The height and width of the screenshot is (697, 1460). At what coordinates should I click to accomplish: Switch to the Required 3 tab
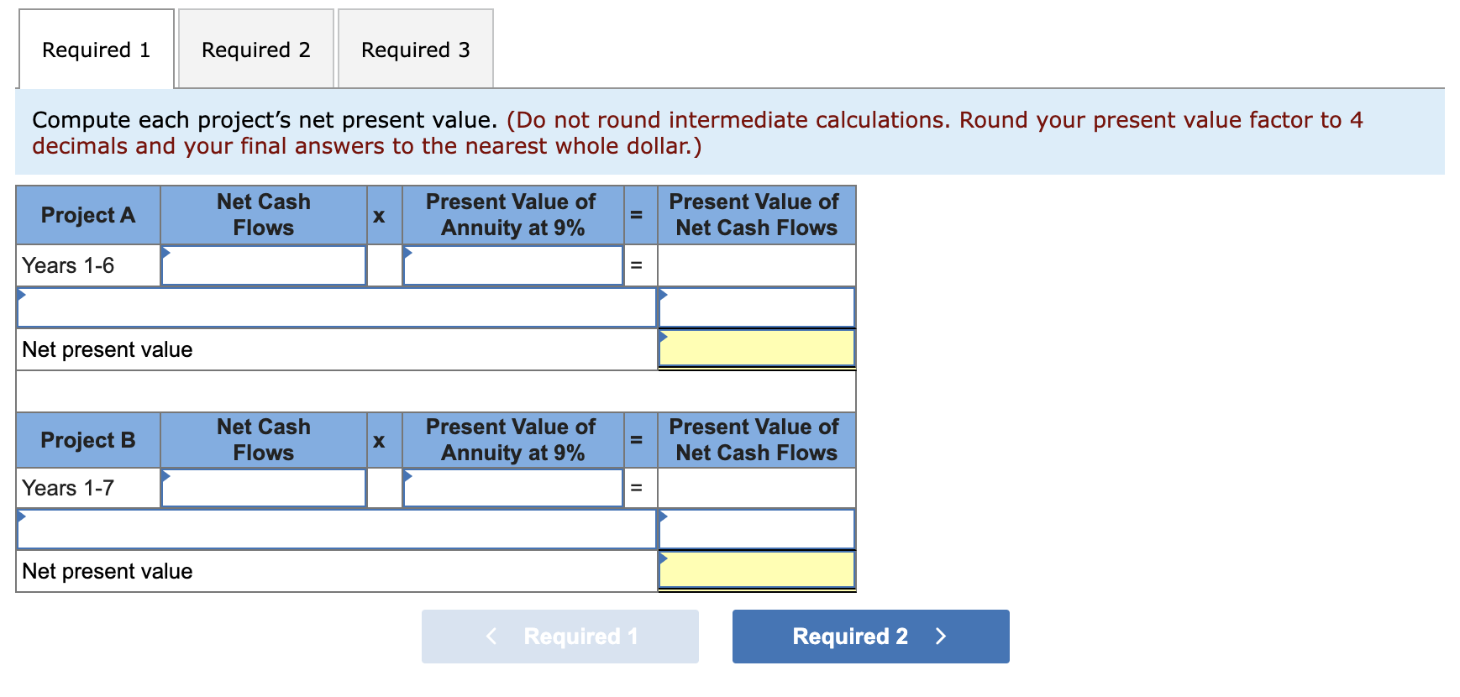(x=416, y=50)
